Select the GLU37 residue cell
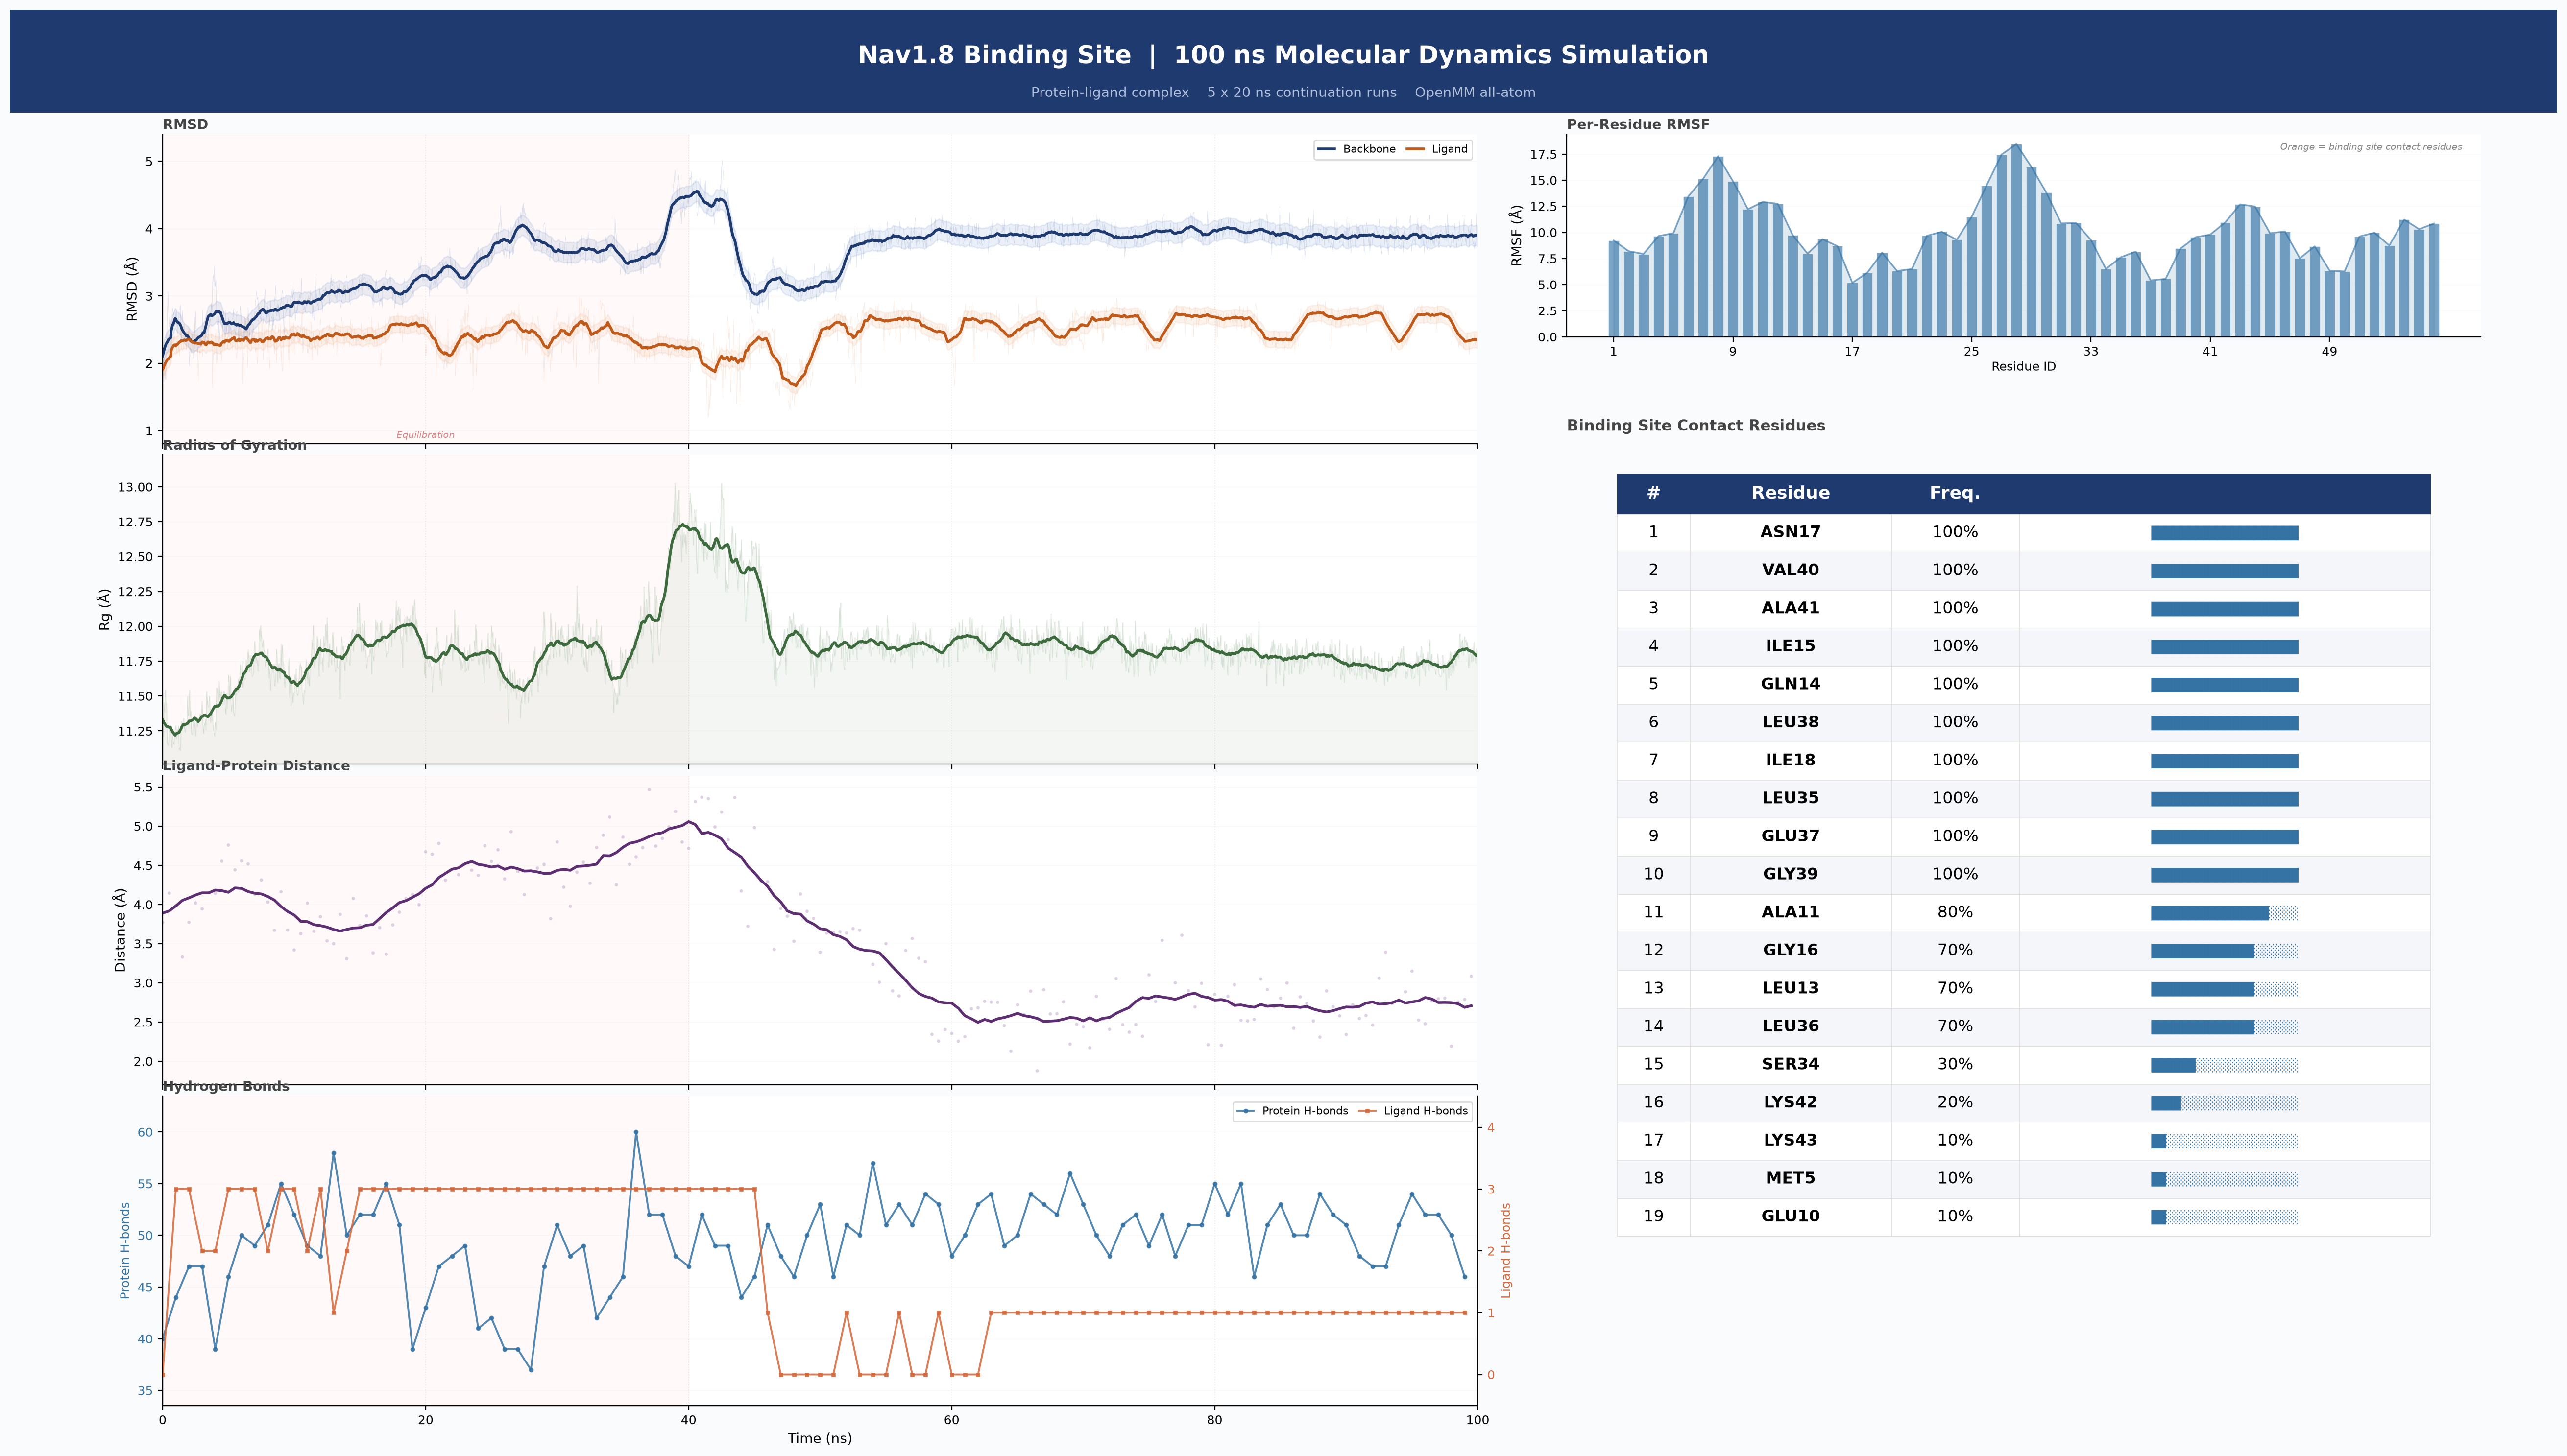Viewport: 2567px width, 1456px height. [x=1790, y=836]
